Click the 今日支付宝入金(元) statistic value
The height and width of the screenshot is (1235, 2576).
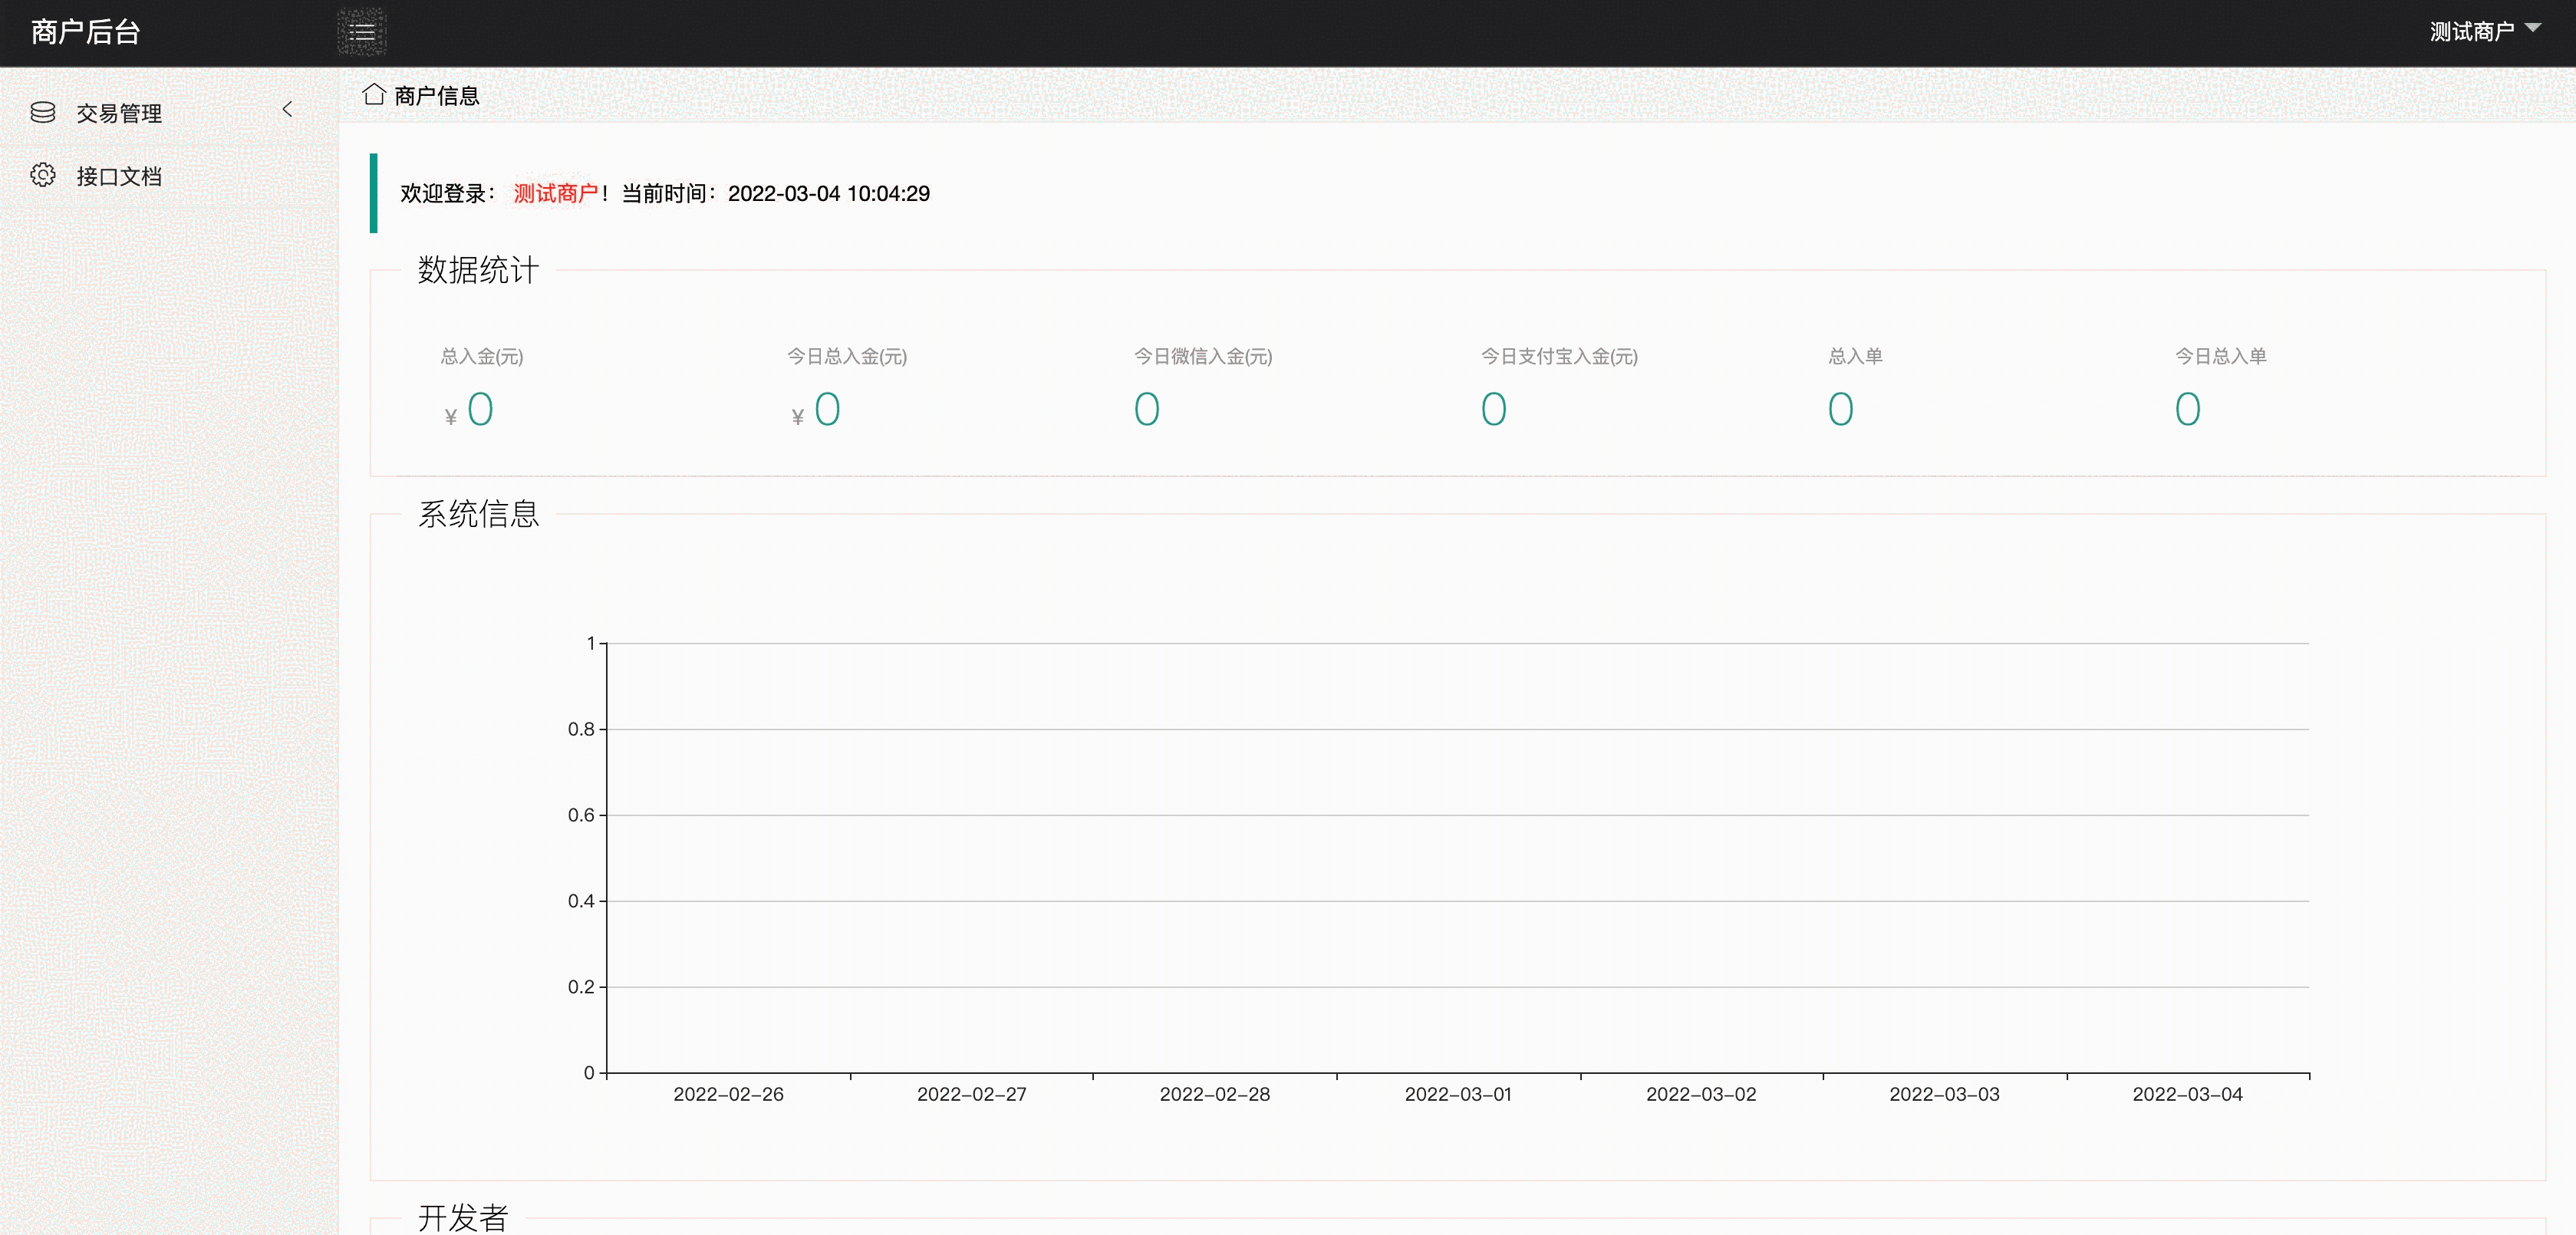(x=1493, y=409)
